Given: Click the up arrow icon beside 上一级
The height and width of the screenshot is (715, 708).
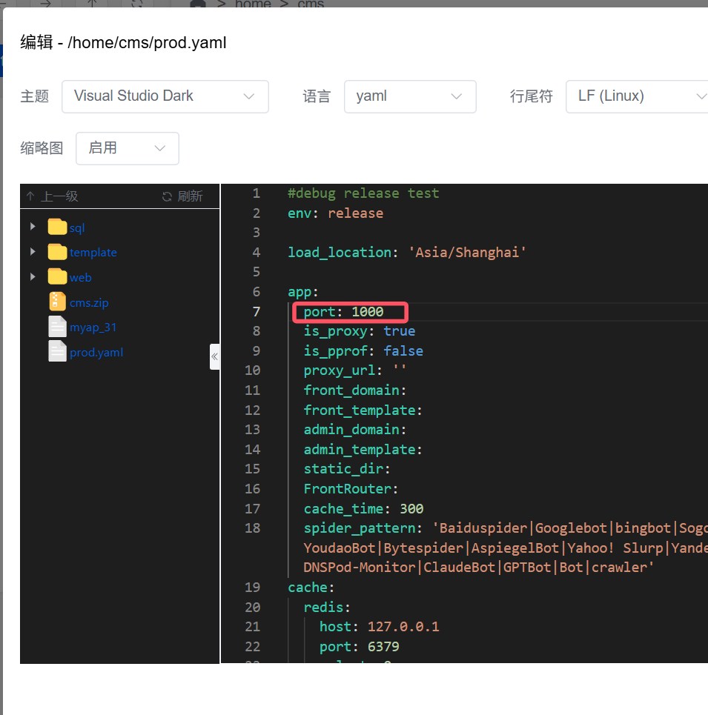Looking at the screenshot, I should 30,196.
